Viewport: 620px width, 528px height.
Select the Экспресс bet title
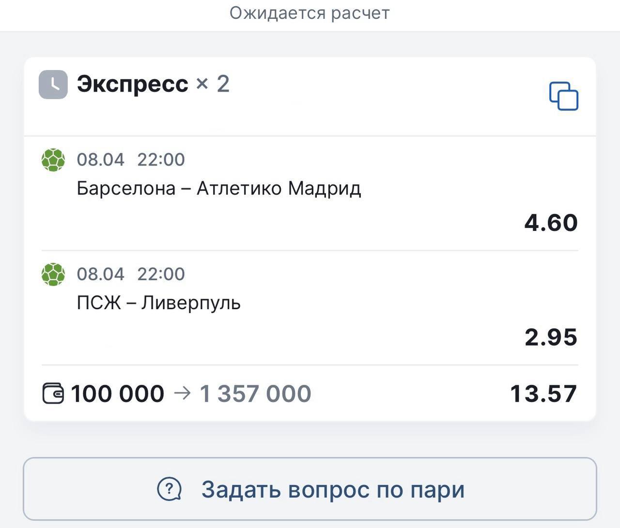pyautogui.click(x=132, y=84)
